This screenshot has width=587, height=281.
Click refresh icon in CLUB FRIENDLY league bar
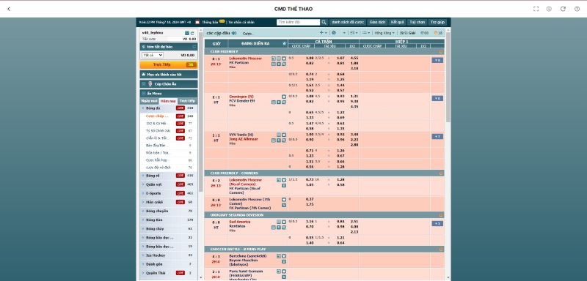pyautogui.click(x=441, y=51)
